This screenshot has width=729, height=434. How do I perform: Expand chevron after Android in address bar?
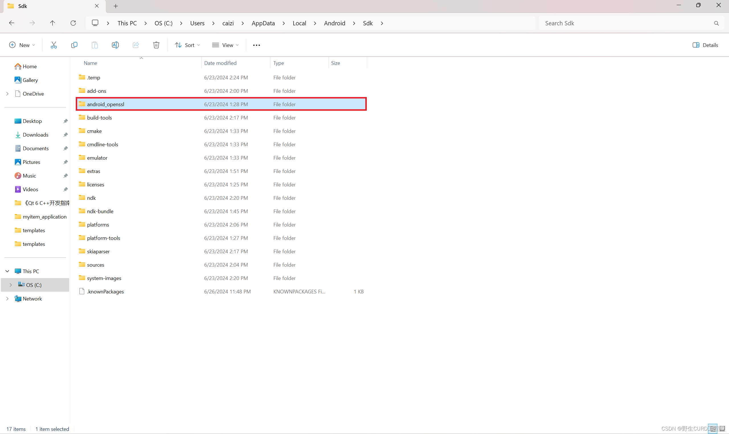[354, 23]
